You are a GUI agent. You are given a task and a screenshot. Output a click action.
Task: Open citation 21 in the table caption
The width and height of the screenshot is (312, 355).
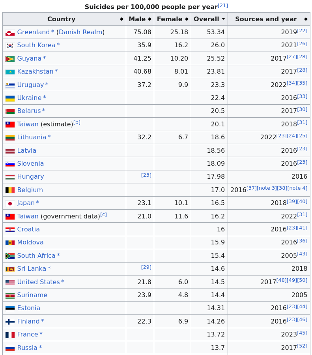[223, 6]
